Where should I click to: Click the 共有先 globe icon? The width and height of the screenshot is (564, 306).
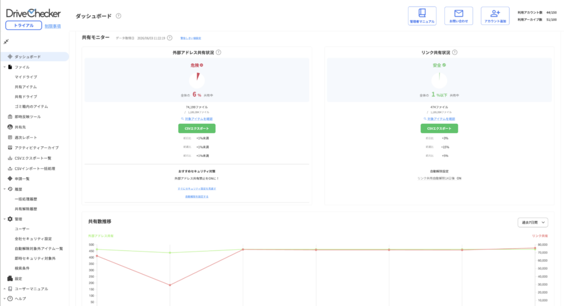point(10,127)
